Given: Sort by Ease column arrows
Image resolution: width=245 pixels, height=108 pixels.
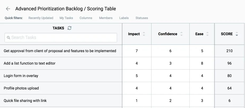Looking at the screenshot, I should [x=207, y=34].
